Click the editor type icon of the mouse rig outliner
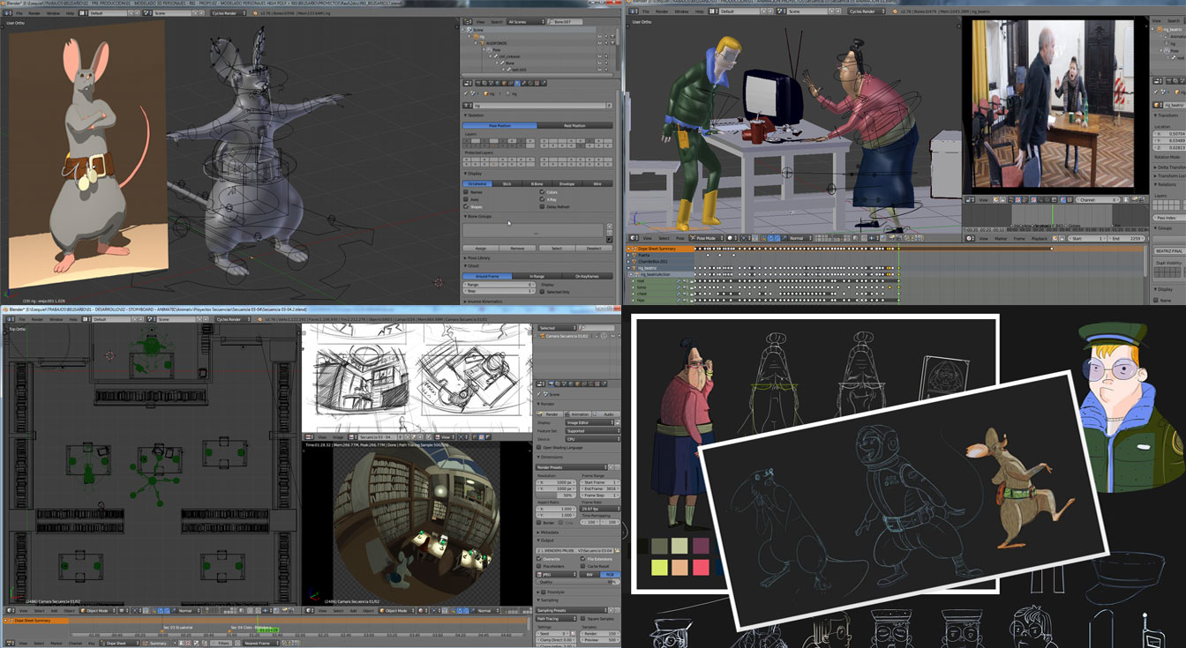The width and height of the screenshot is (1186, 648). click(x=468, y=21)
